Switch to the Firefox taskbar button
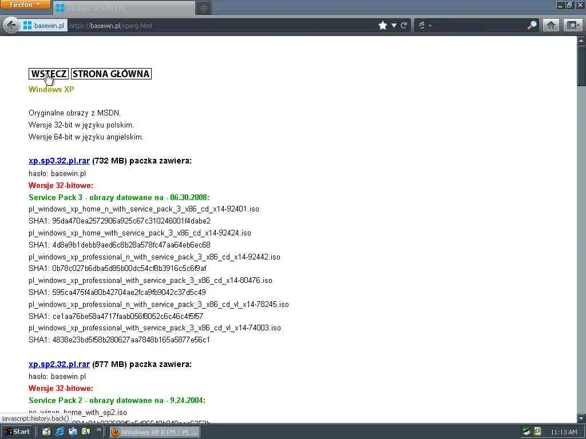Screen dimensions: 586x439 click(155, 432)
